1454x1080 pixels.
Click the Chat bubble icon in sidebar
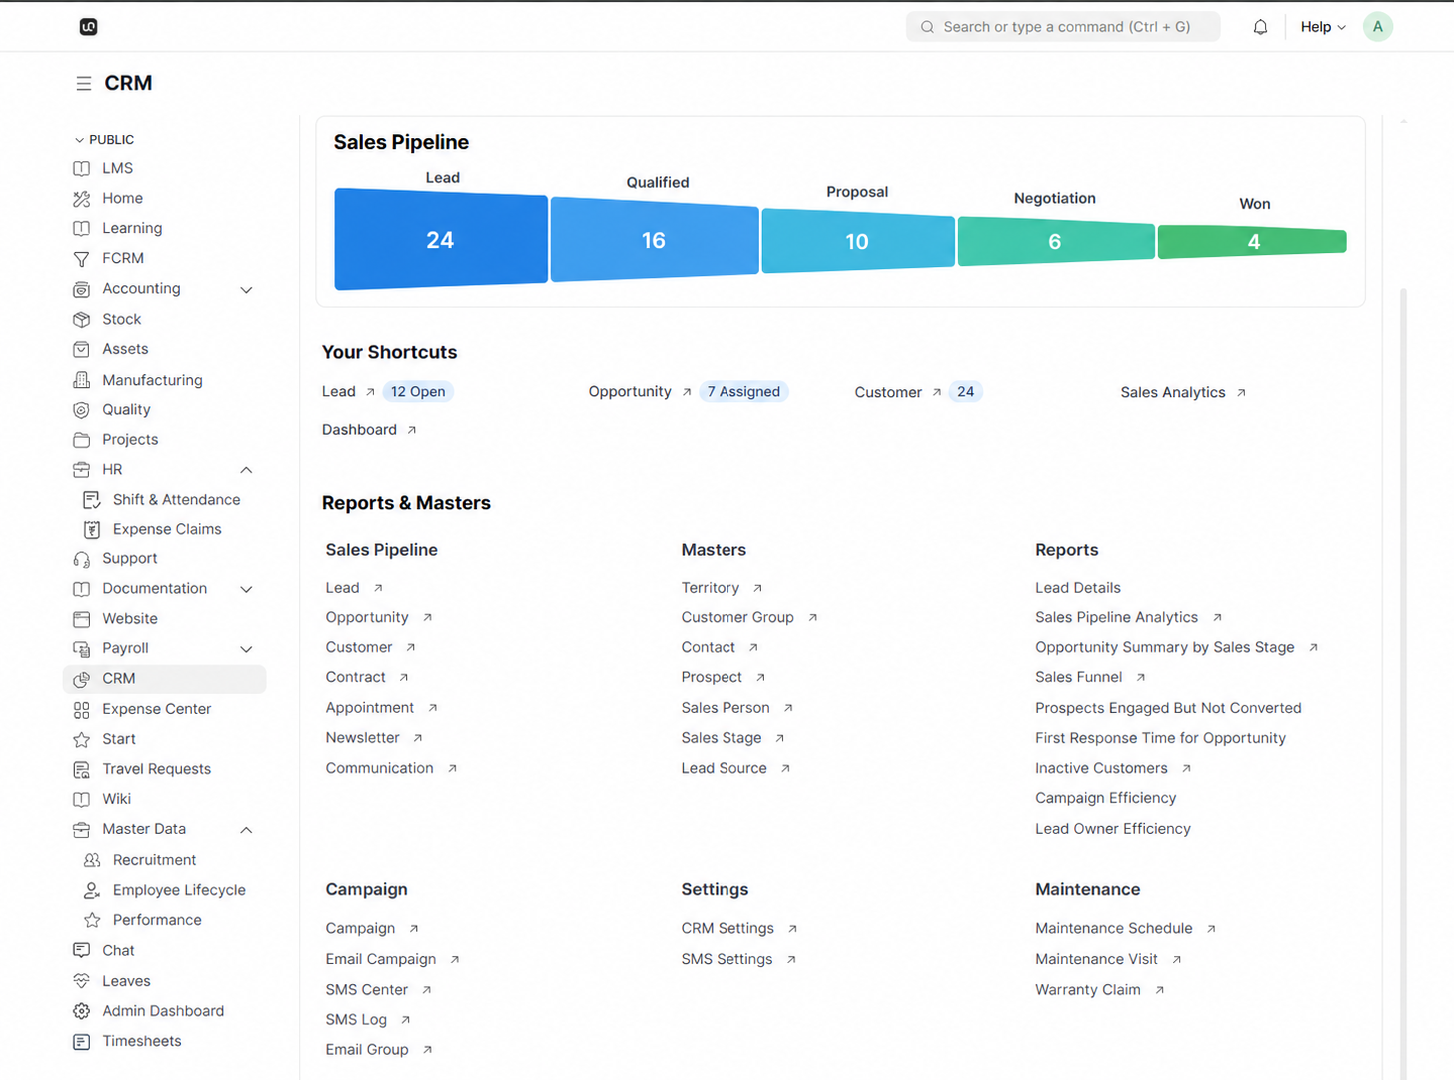pos(82,950)
